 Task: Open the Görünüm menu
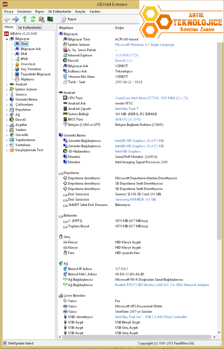click(24, 12)
